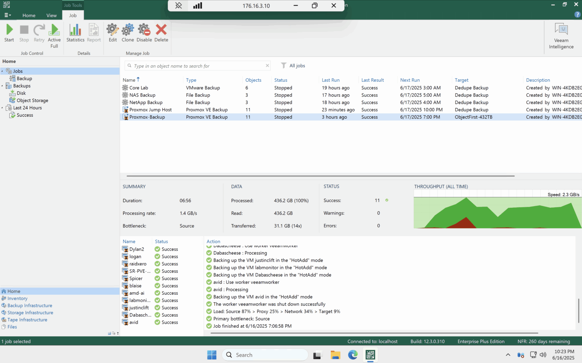Select Jobs in the tree
Viewport: 582px width, 363px height.
18,71
